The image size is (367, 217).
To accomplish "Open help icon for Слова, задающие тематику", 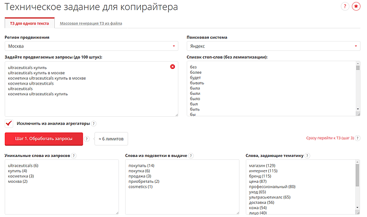I will point(307,156).
